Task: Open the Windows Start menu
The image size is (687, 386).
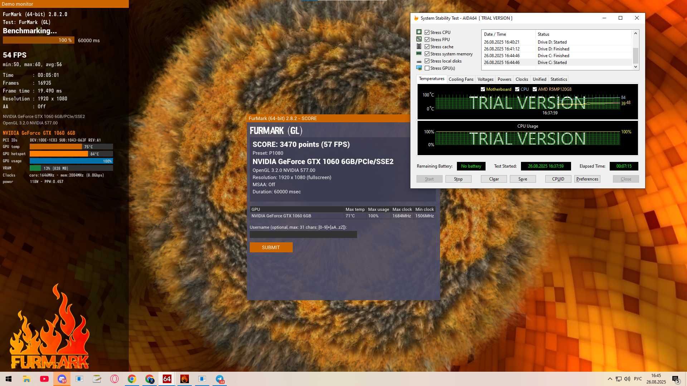Action: click(x=9, y=379)
